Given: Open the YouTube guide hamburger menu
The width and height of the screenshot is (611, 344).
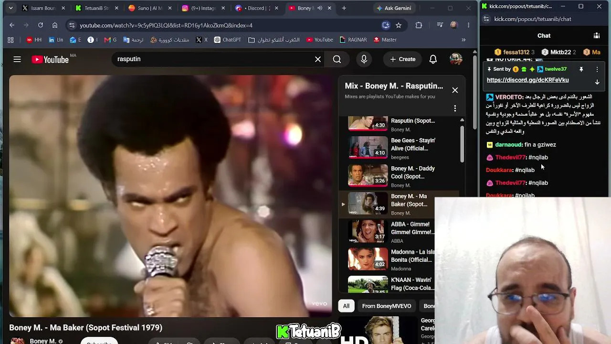Looking at the screenshot, I should click(17, 59).
